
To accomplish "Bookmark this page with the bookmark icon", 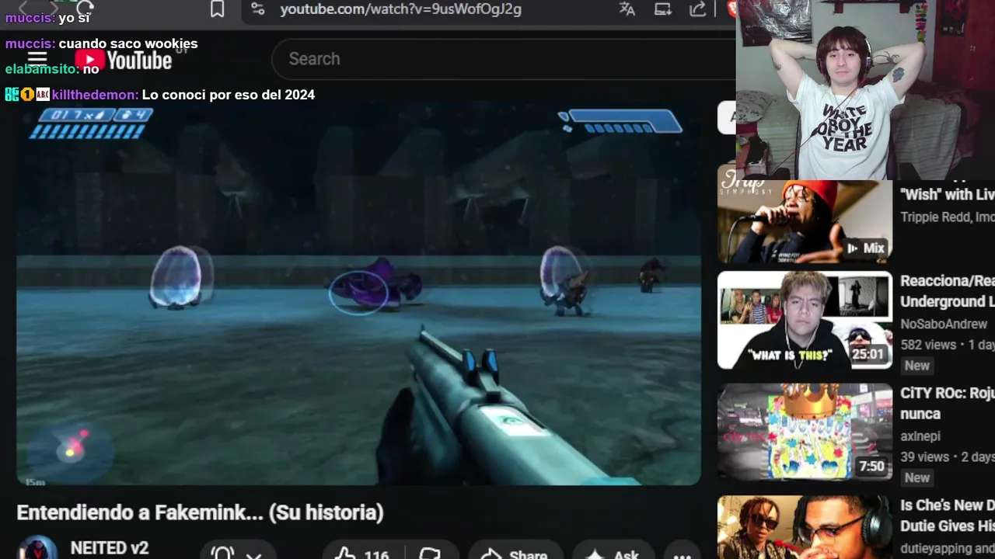I will (218, 9).
